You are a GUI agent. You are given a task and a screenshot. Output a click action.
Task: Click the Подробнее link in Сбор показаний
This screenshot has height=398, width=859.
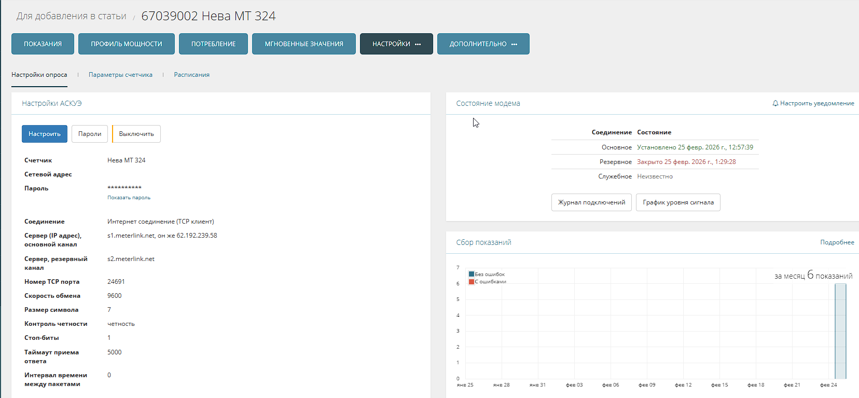point(837,242)
